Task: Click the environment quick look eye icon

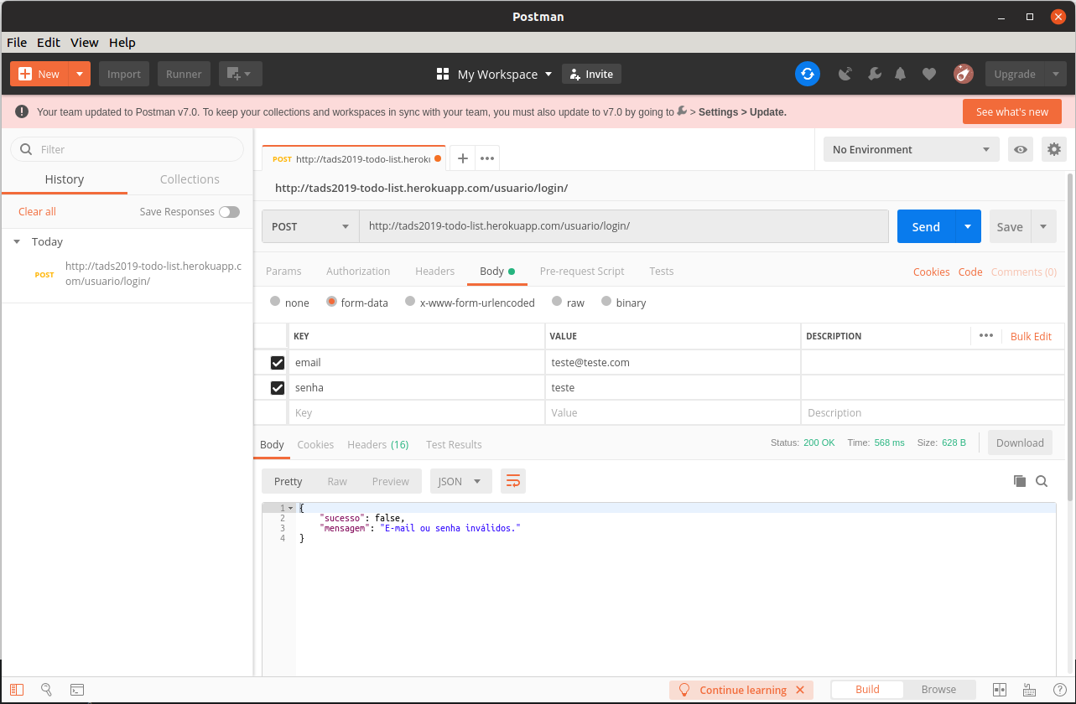Action: [1021, 149]
